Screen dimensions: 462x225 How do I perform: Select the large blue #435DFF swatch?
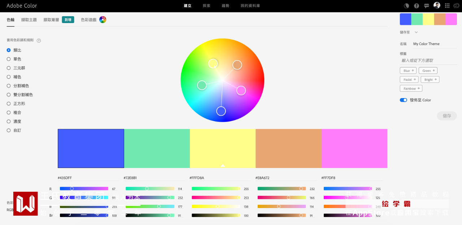pos(91,149)
